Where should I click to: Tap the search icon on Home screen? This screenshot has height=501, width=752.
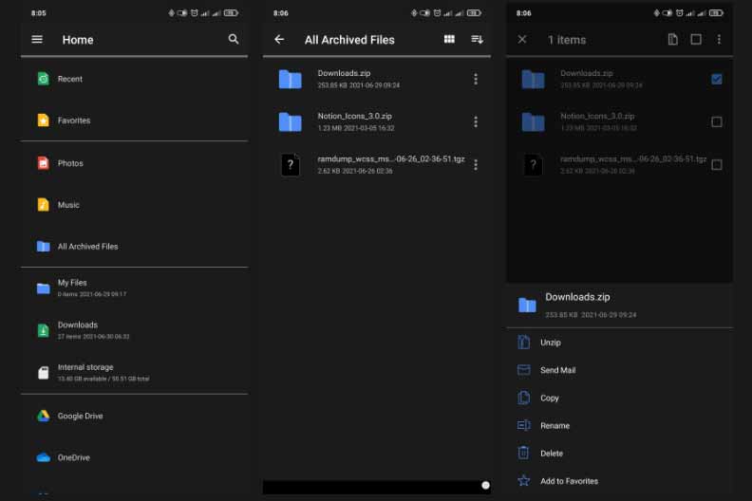(234, 39)
